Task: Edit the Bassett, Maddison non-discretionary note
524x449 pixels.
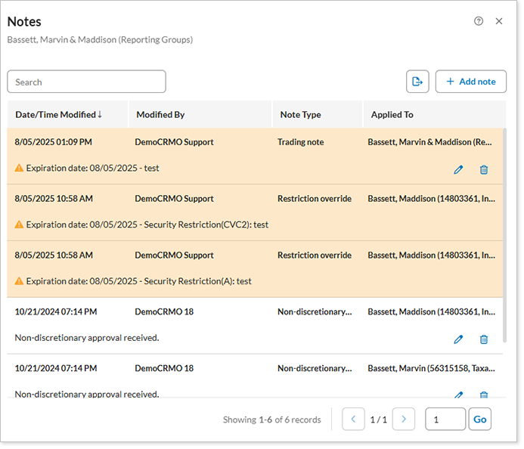Action: point(458,339)
